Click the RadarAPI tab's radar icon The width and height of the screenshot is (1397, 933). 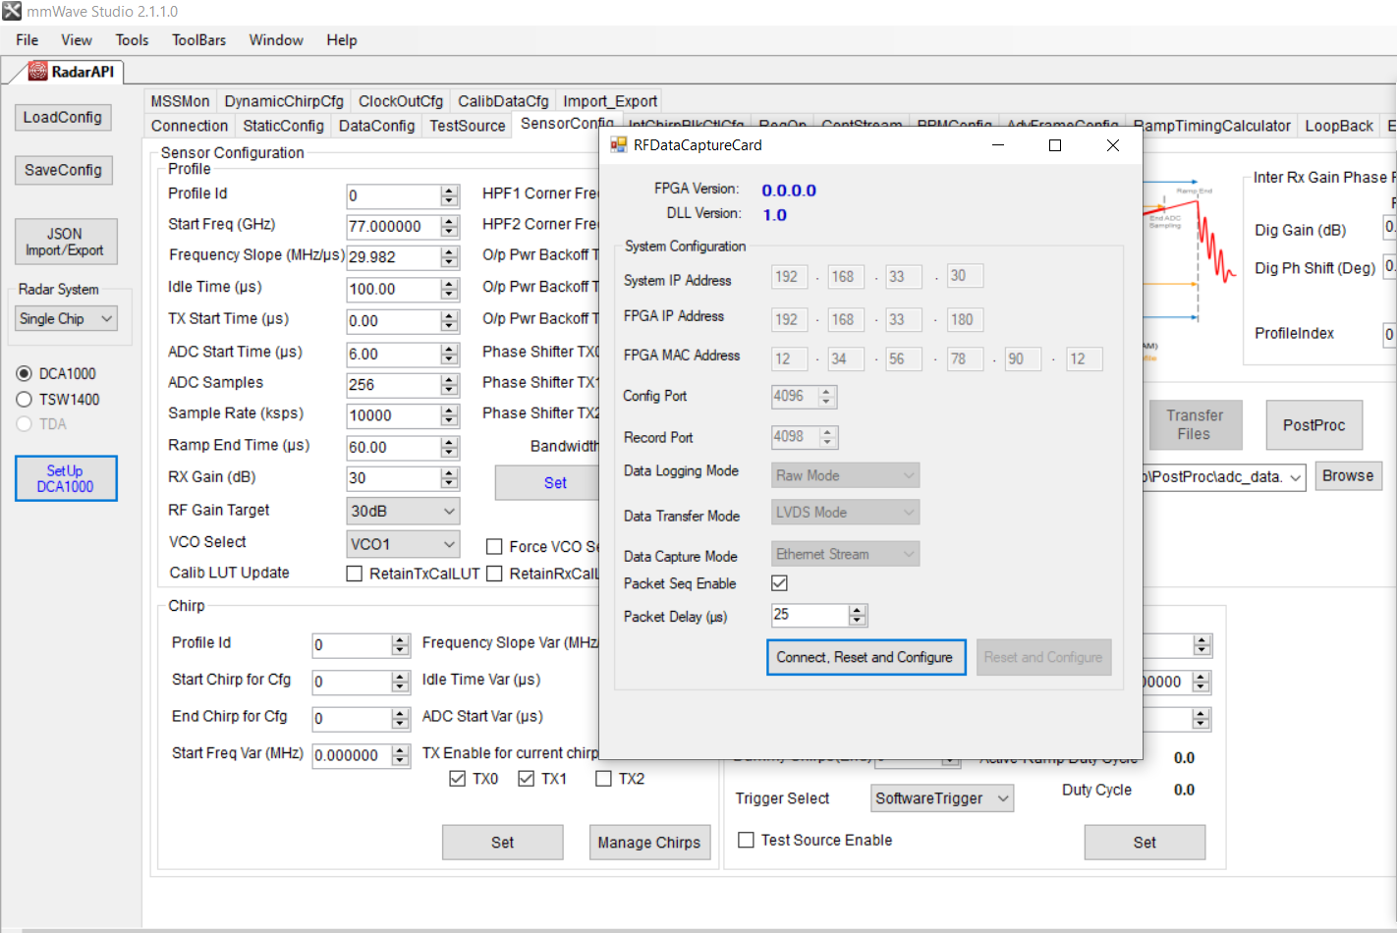pos(36,72)
